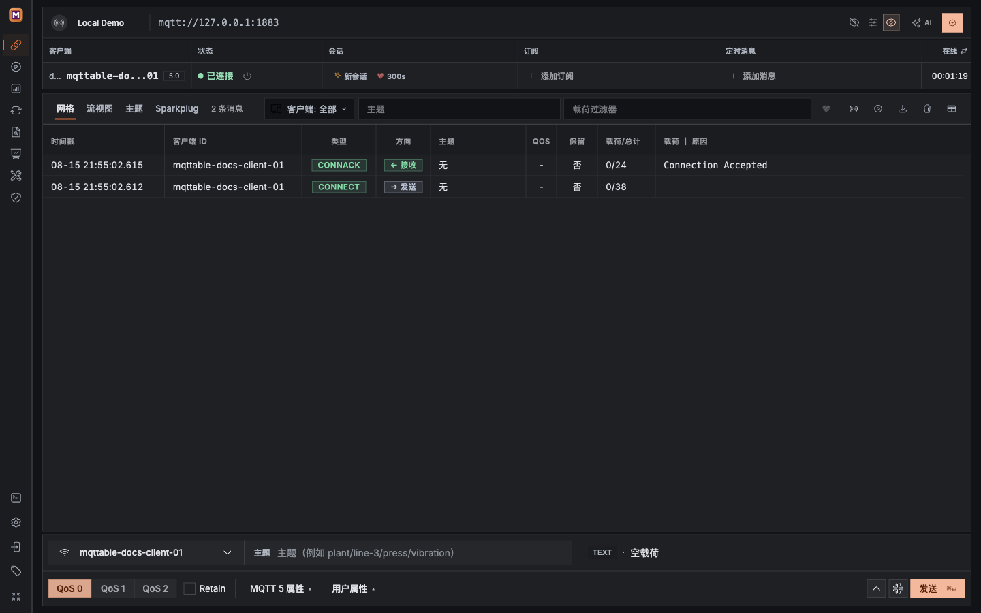Click the power icon next to 已连接
Viewport: 981px width, 613px height.
[x=247, y=76]
